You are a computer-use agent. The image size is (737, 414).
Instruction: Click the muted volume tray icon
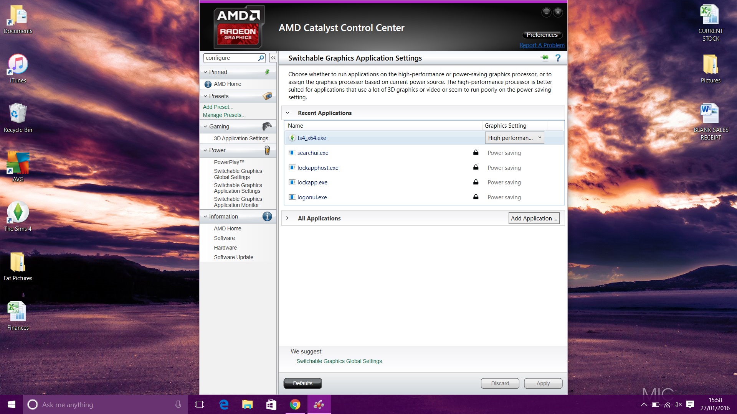point(678,404)
